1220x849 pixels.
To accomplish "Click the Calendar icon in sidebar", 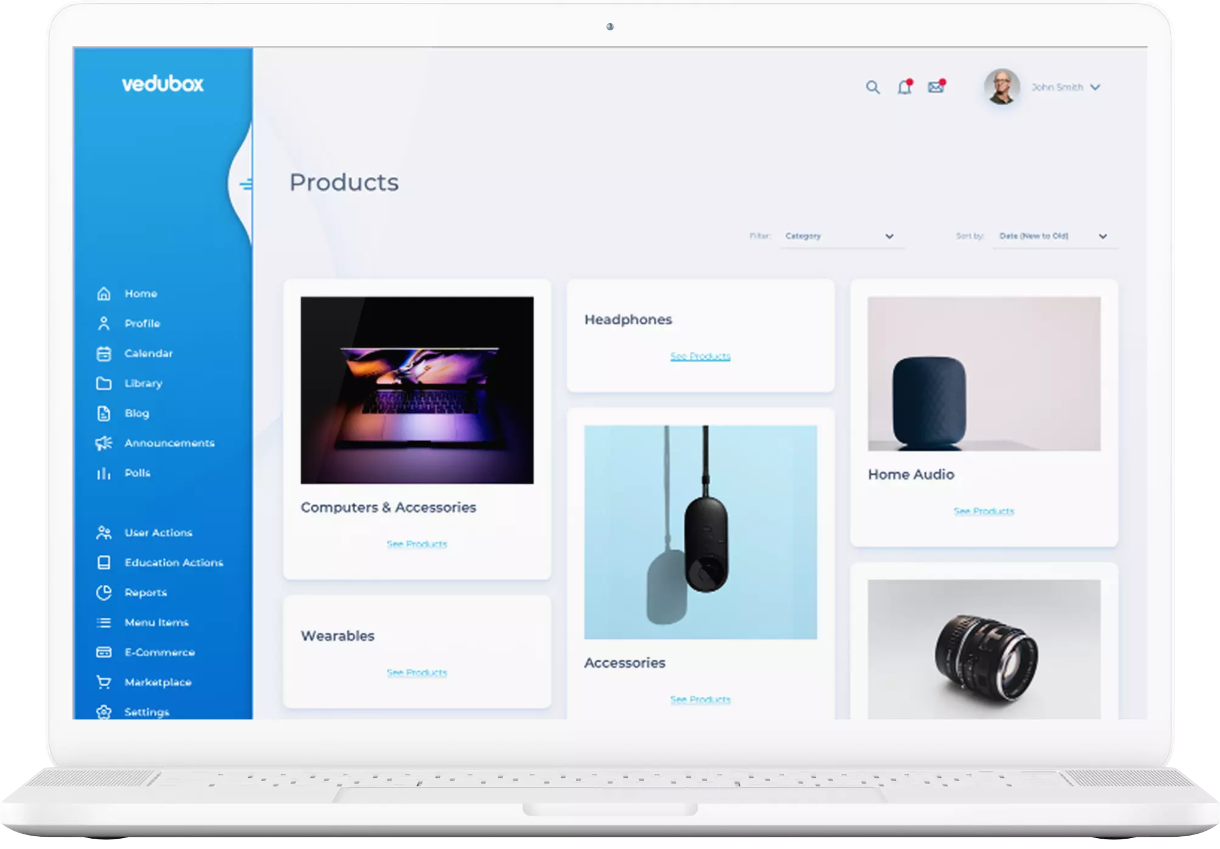I will click(104, 353).
